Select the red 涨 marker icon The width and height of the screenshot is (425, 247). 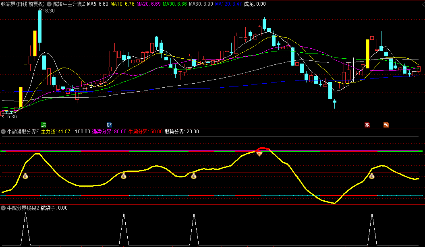[367, 125]
